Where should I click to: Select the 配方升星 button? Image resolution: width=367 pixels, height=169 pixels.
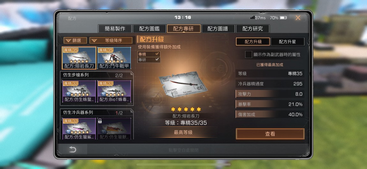tap(288, 41)
